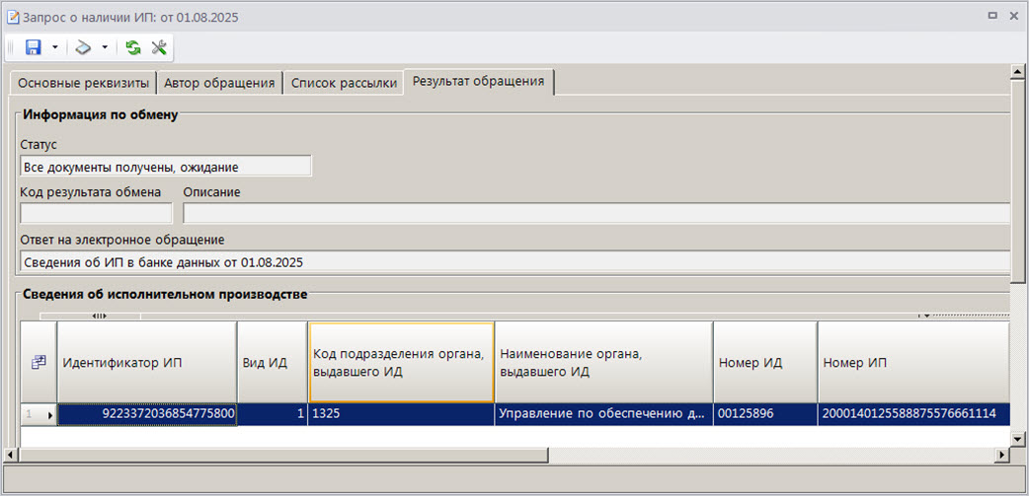Select the Результат обращения tab
Screen dimensions: 1029x496
click(479, 82)
